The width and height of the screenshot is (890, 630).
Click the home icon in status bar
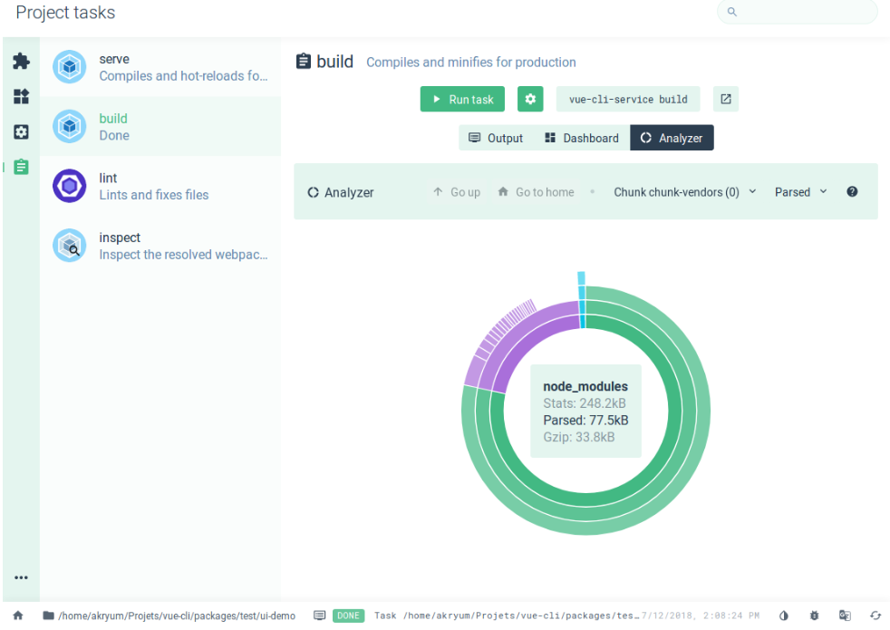pyautogui.click(x=18, y=615)
